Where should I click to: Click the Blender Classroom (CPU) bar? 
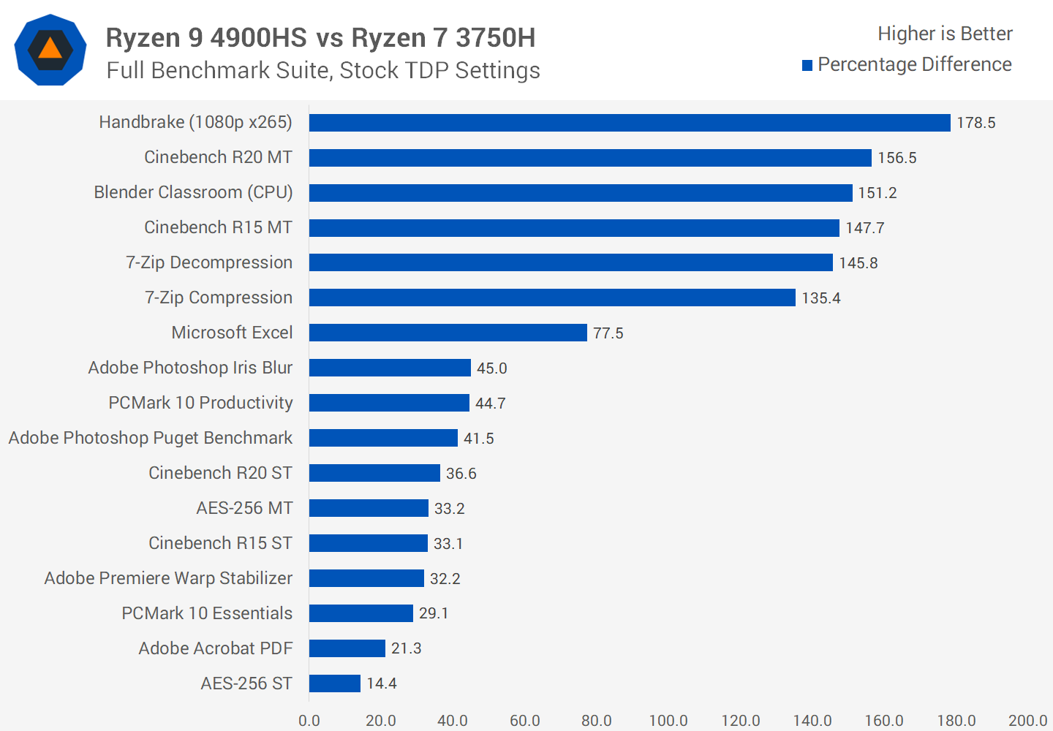(581, 193)
